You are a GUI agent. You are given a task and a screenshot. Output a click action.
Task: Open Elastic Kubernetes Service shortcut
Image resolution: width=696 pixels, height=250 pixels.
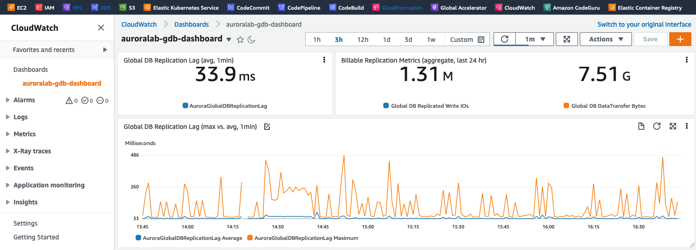coord(181,7)
